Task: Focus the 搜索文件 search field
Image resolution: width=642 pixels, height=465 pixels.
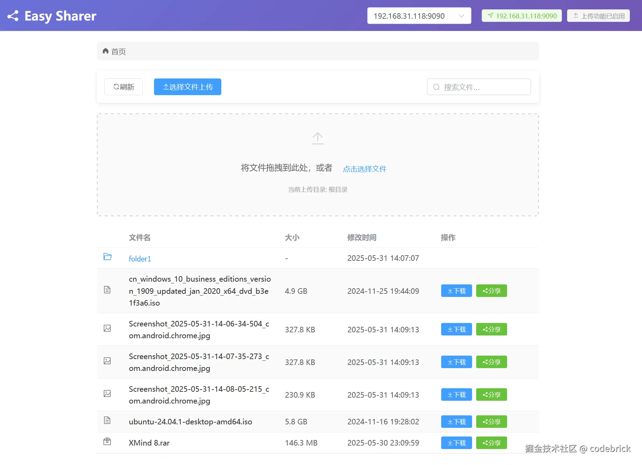Action: [x=479, y=87]
